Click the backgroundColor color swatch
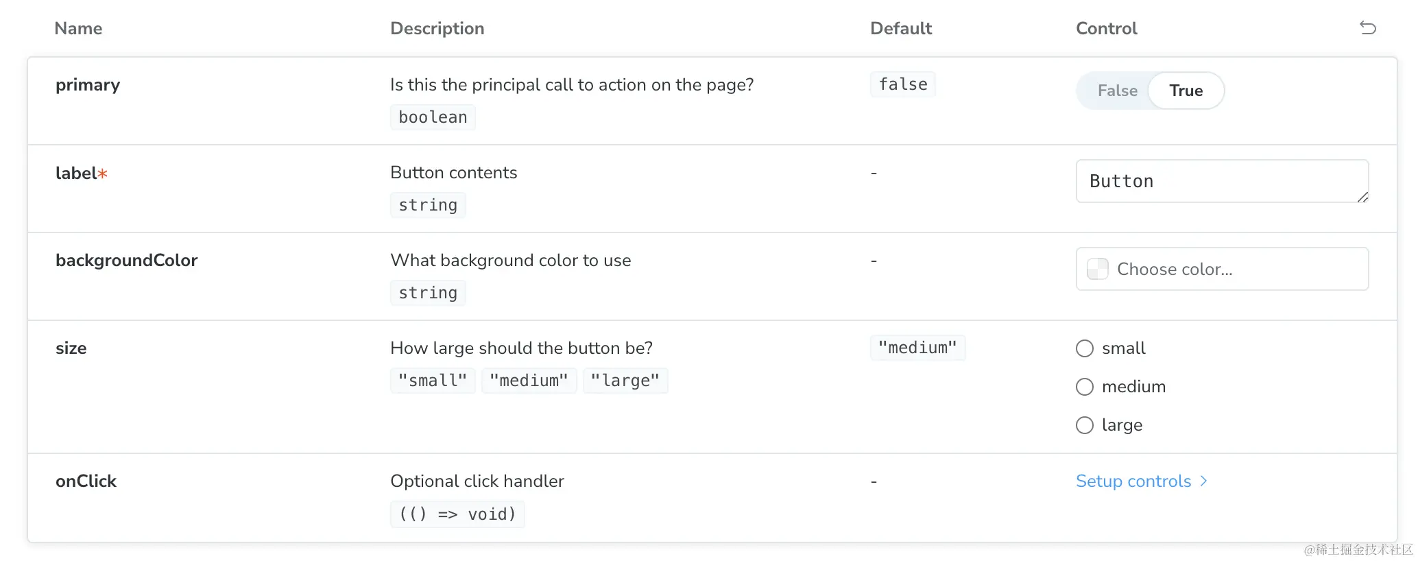The height and width of the screenshot is (561, 1418). point(1098,269)
